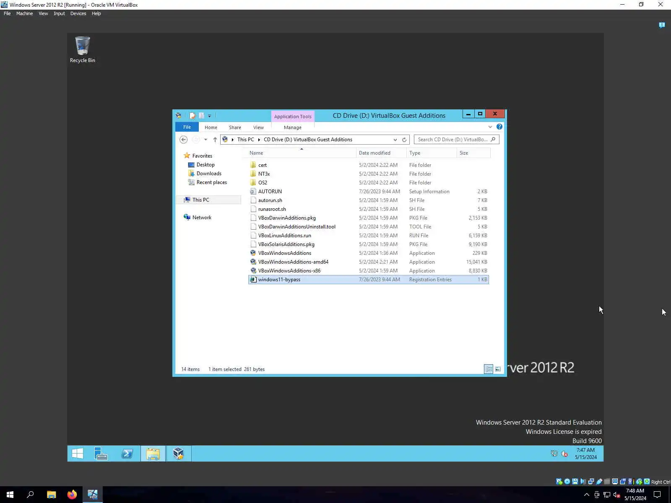This screenshot has height=503, width=671.
Task: Select the AUTORUN setup information file
Action: 369,192
